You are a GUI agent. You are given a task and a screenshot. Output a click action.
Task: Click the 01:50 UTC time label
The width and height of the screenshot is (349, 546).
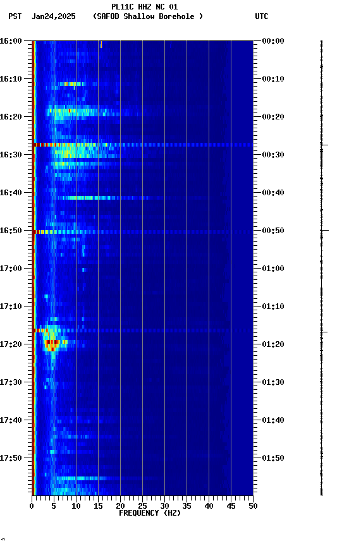[x=273, y=458]
